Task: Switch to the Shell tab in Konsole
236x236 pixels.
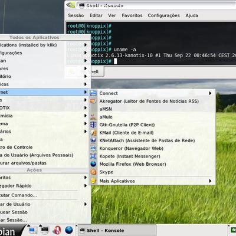Action: [97, 71]
